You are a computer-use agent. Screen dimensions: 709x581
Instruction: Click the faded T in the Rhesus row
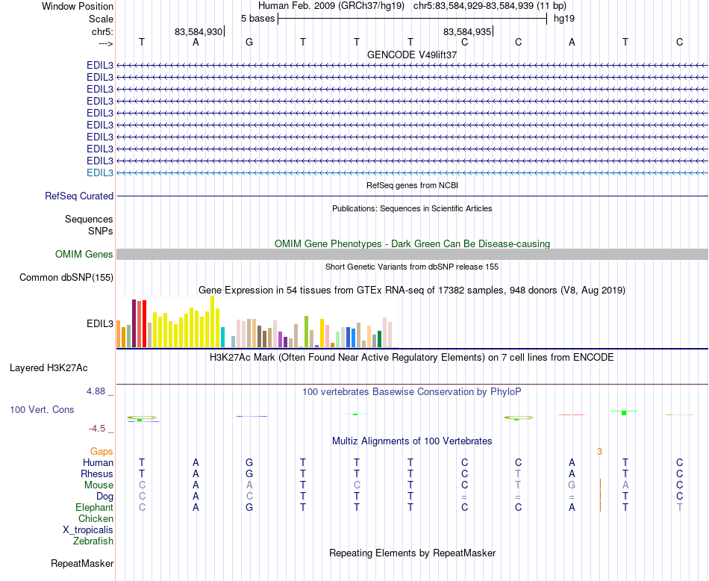point(518,473)
